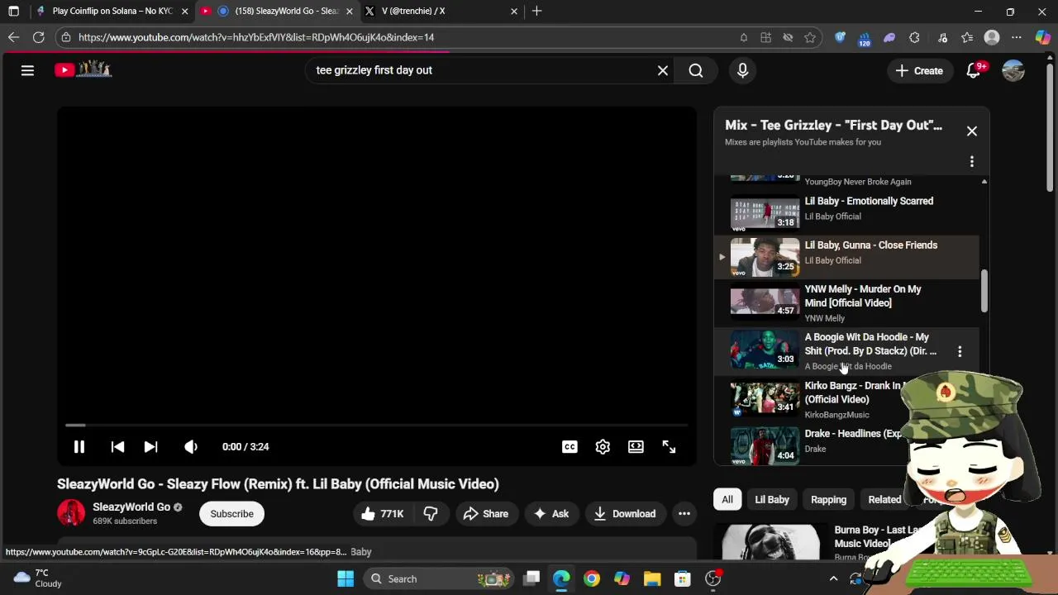Image resolution: width=1058 pixels, height=595 pixels.
Task: Play Lil Baby - Emotionally Scarred
Action: coord(847,212)
